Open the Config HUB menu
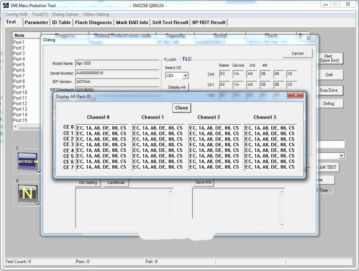 tap(16, 14)
